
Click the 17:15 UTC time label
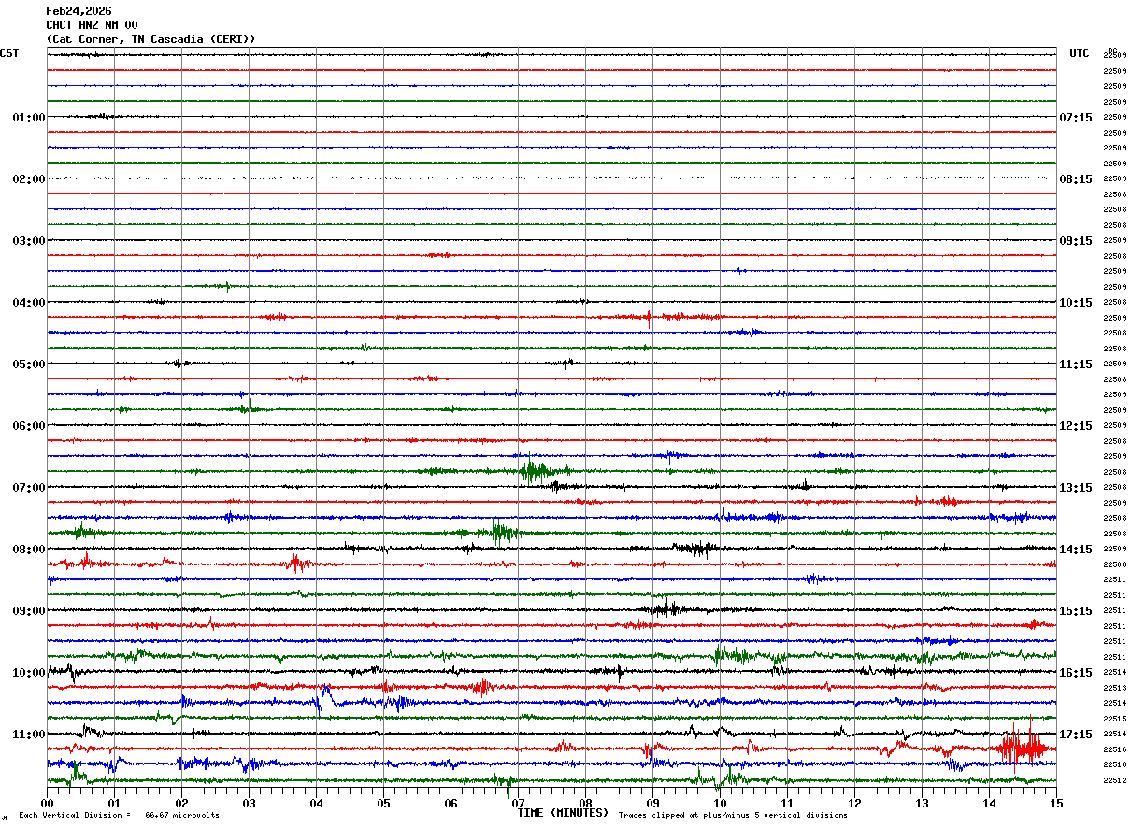(1076, 735)
